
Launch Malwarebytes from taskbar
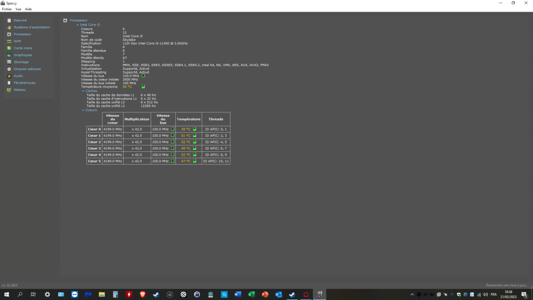tap(88, 295)
